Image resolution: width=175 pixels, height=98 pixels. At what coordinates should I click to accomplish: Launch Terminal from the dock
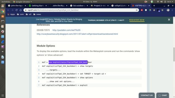(3, 21)
